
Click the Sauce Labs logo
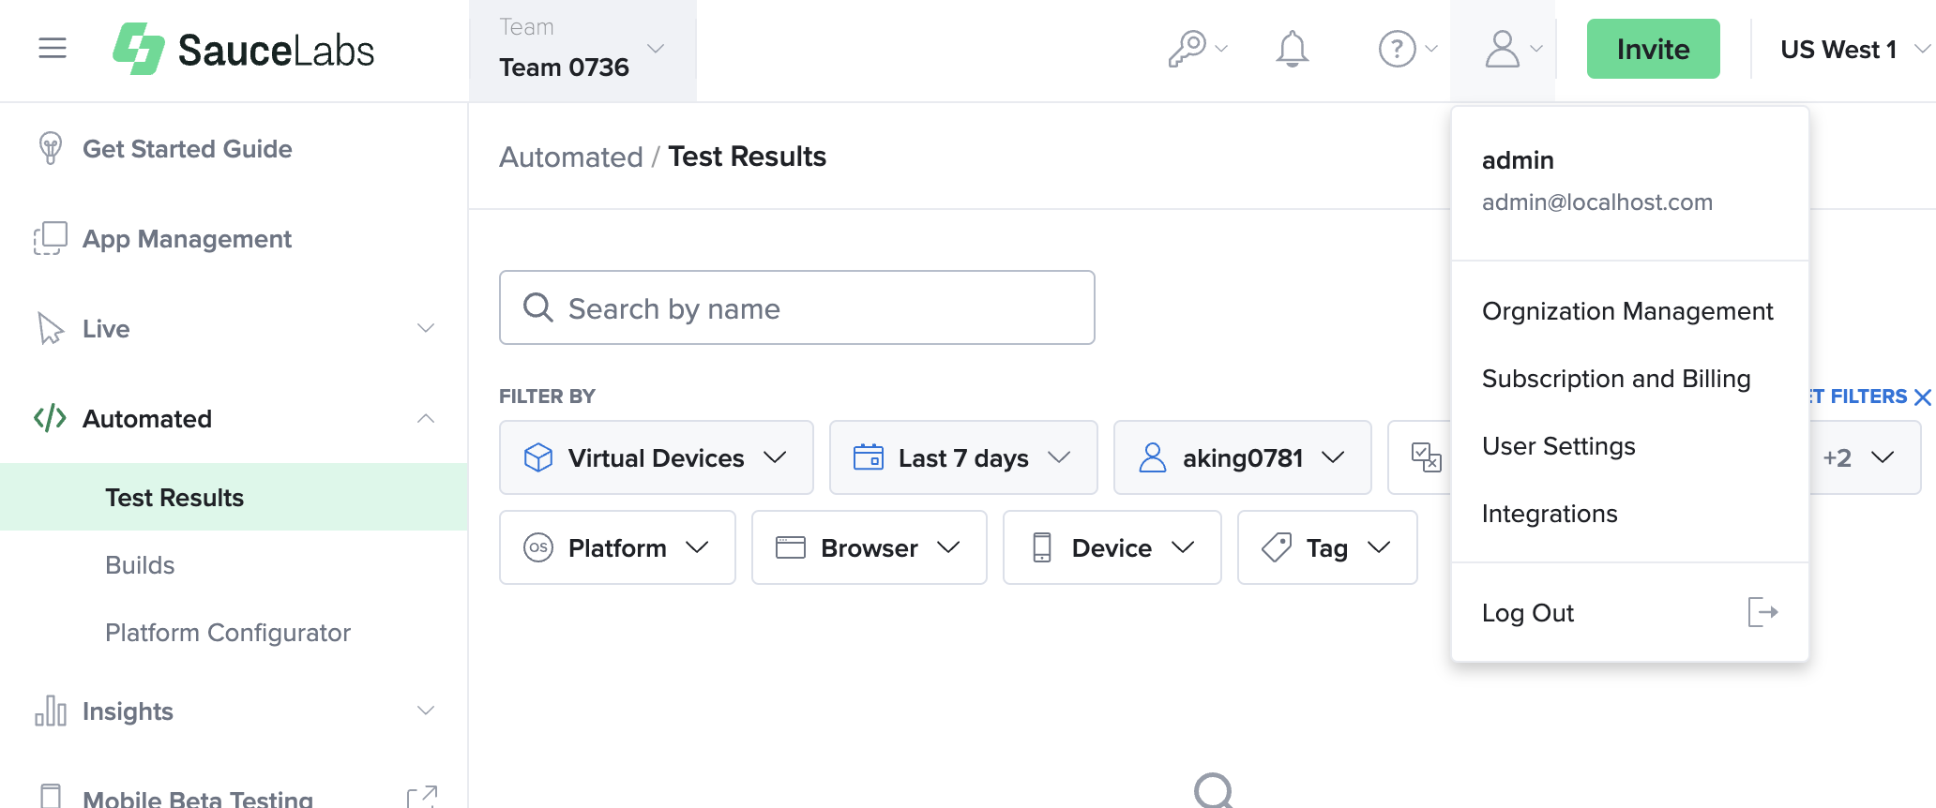242,49
